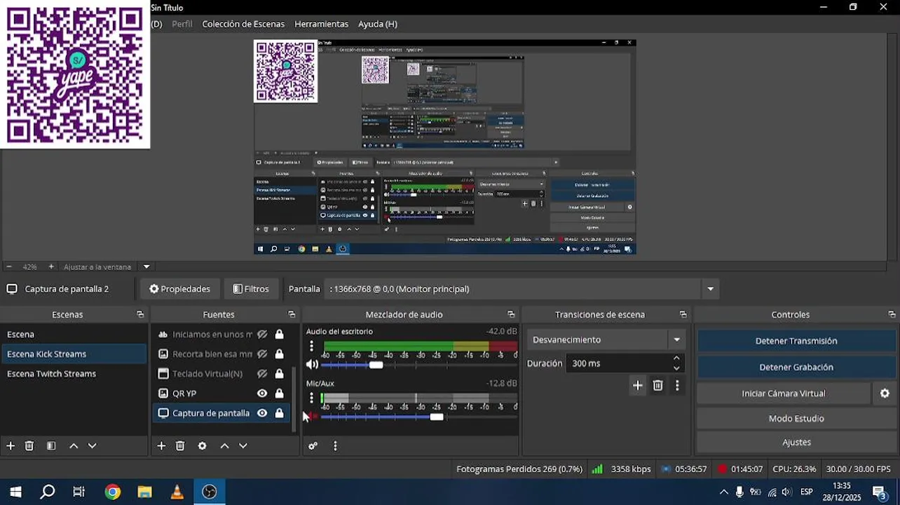Remove the transition with the trash icon
This screenshot has width=900, height=505.
pos(657,385)
